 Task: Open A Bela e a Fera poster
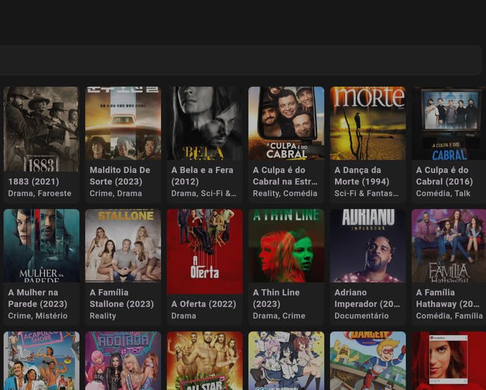tap(205, 123)
